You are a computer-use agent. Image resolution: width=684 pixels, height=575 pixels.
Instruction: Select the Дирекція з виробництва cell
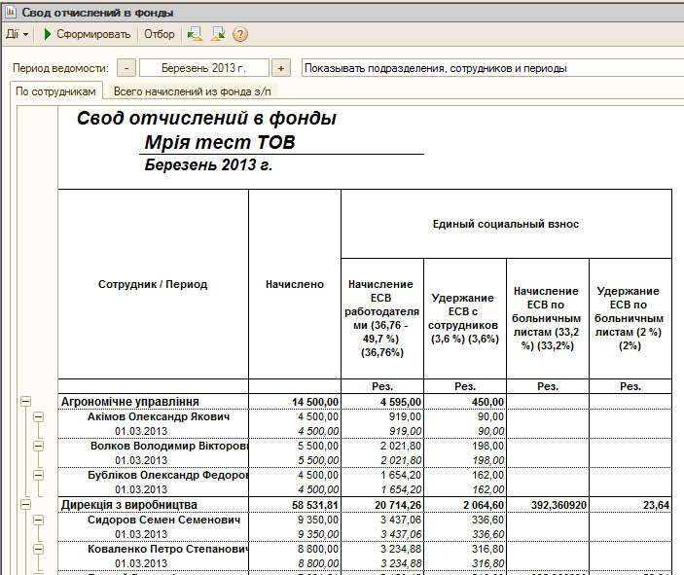point(153,505)
